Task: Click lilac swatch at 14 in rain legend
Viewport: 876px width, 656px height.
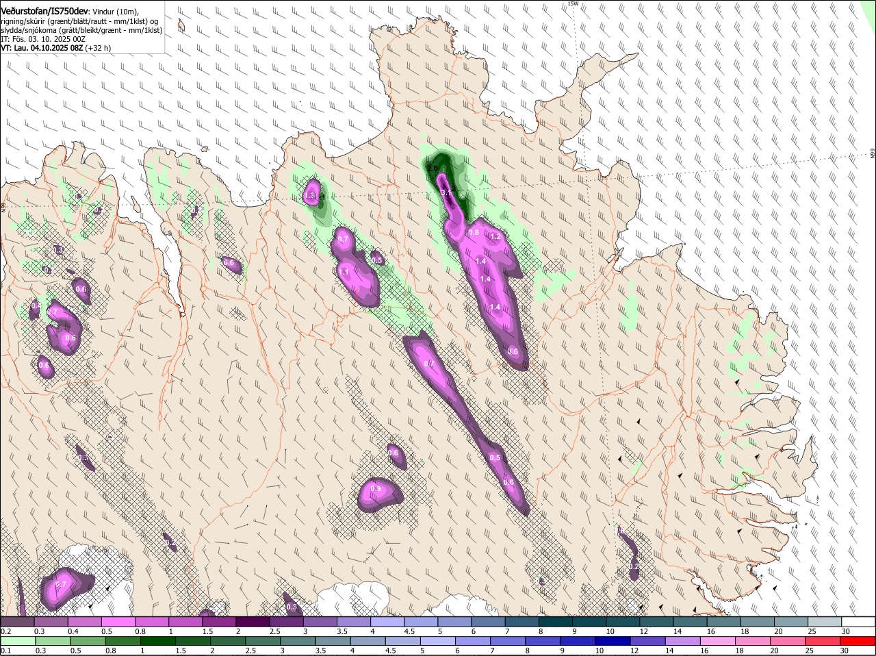Action: [684, 641]
